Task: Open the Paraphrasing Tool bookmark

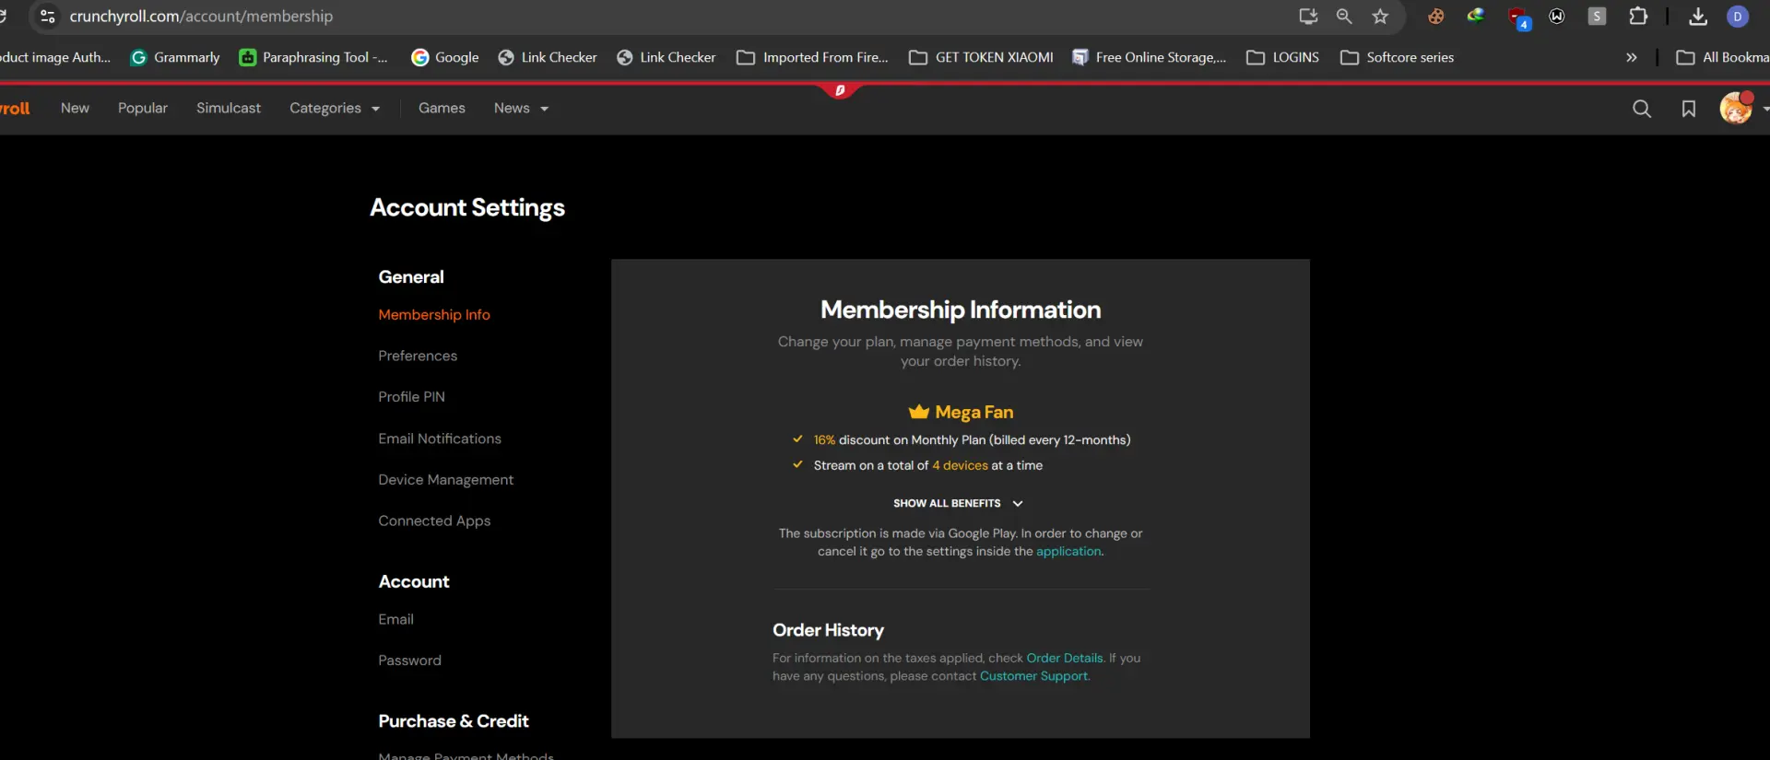Action: point(313,57)
